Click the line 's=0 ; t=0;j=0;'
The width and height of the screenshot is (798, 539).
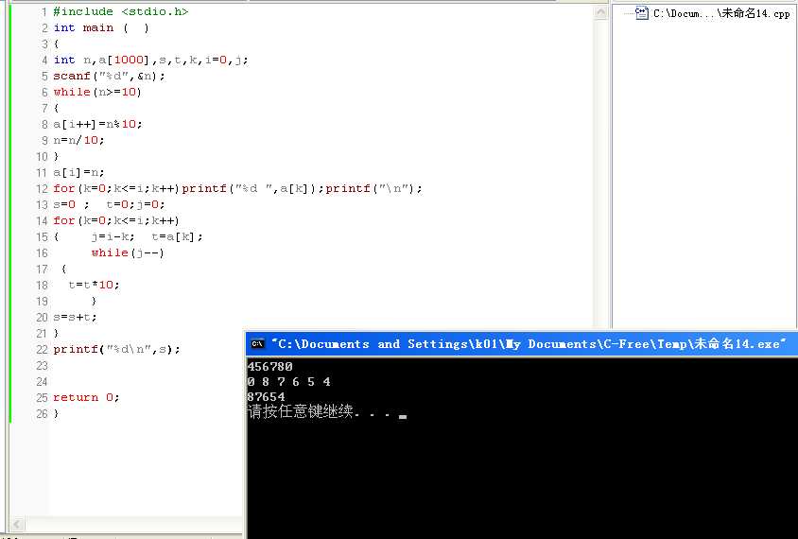[109, 204]
